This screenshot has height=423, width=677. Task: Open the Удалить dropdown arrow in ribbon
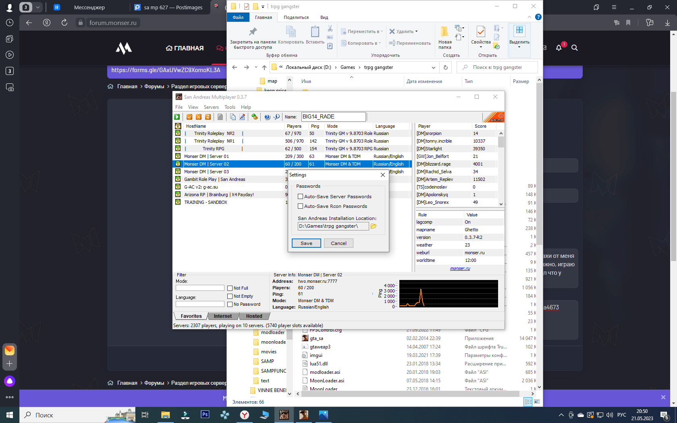(x=416, y=31)
